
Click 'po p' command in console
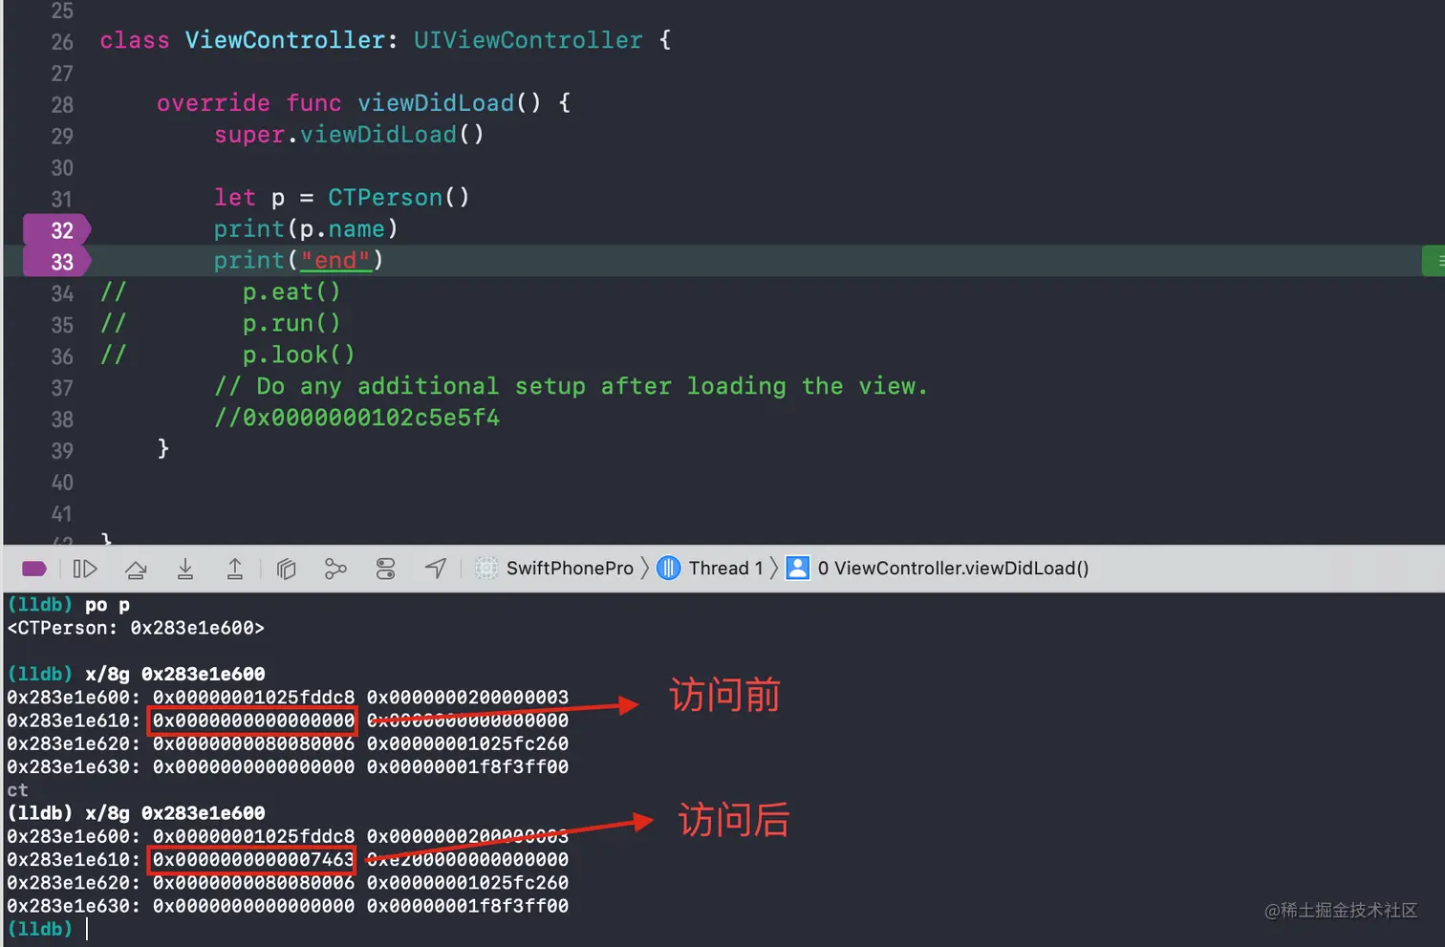(x=107, y=604)
